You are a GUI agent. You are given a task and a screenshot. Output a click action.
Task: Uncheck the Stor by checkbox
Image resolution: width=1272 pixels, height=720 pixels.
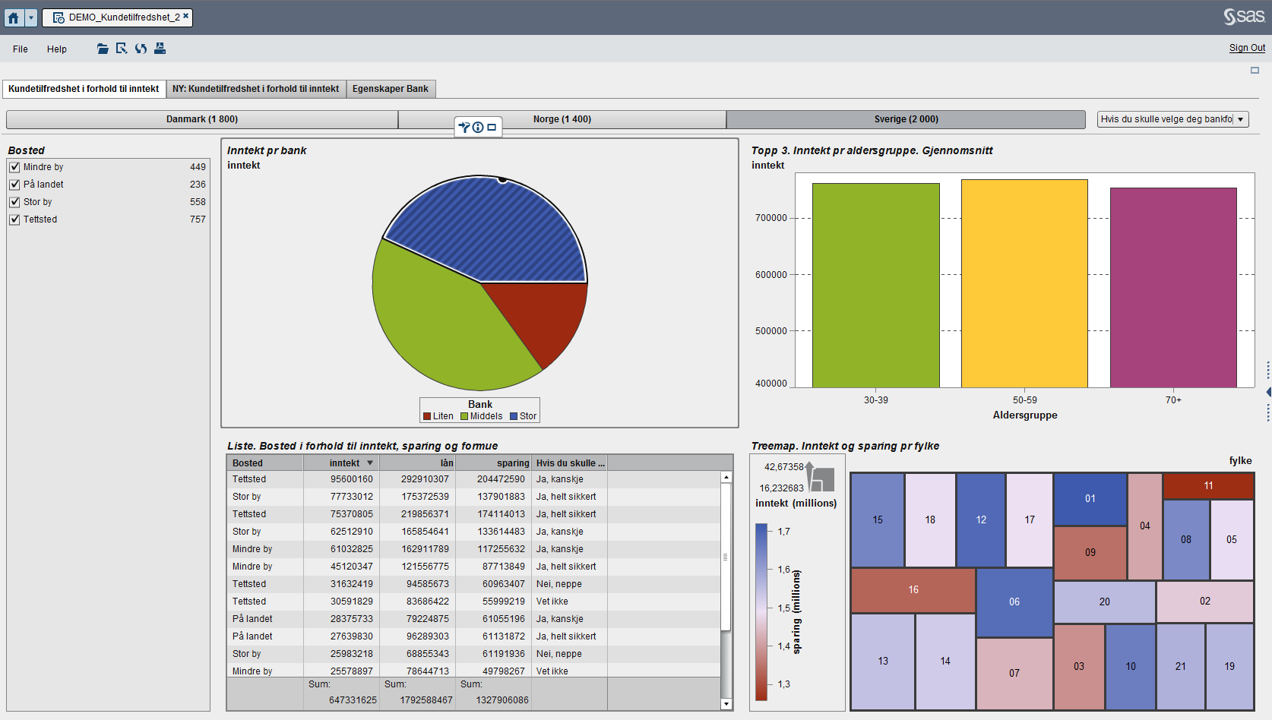click(x=14, y=202)
